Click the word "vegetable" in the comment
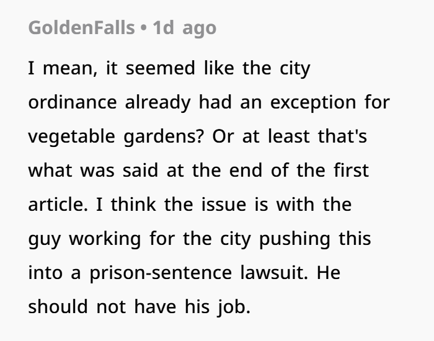Screen dimensions: 434x341 [x=72, y=136]
